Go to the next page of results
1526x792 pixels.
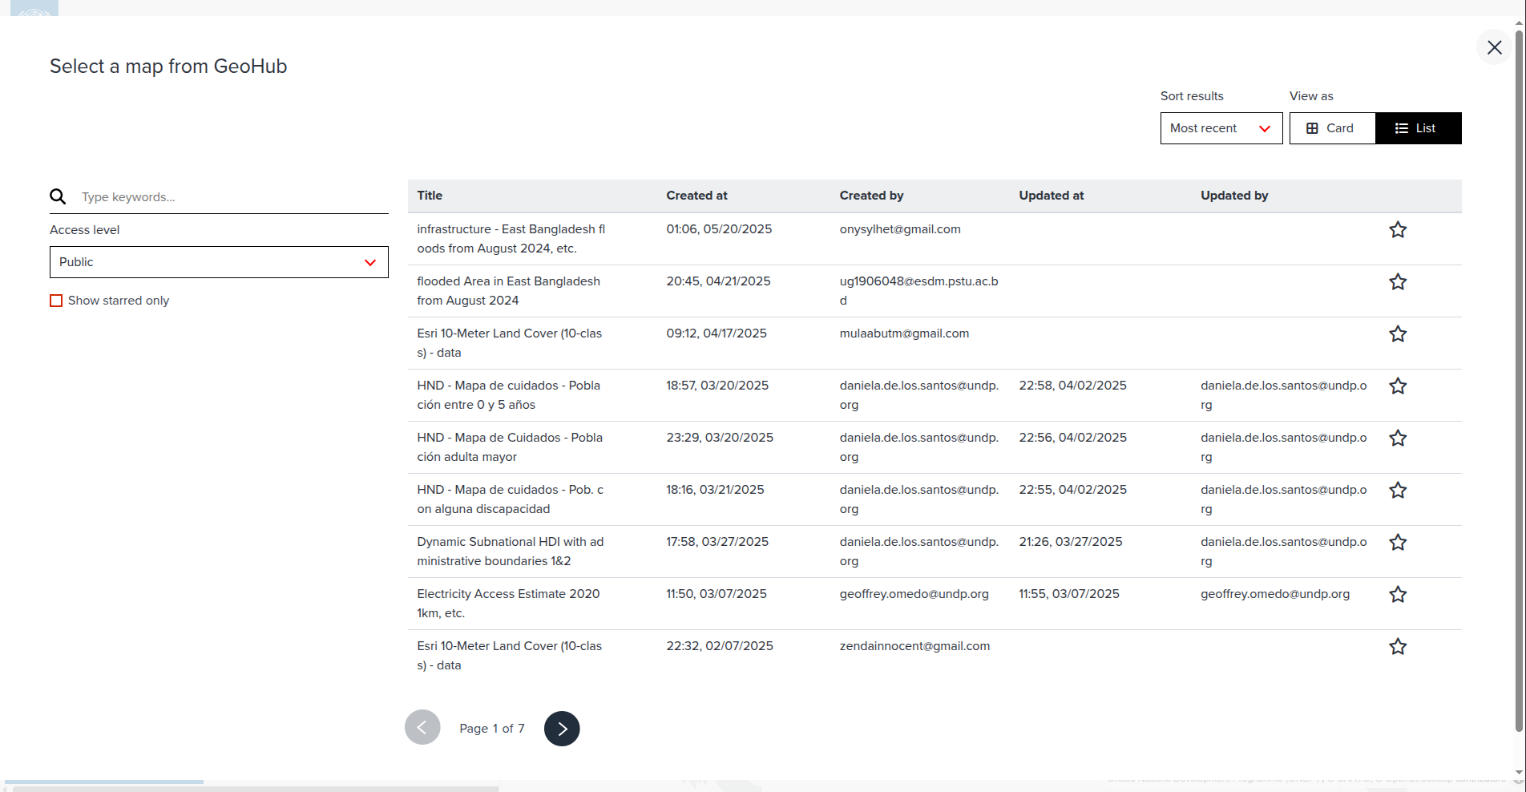coord(561,728)
